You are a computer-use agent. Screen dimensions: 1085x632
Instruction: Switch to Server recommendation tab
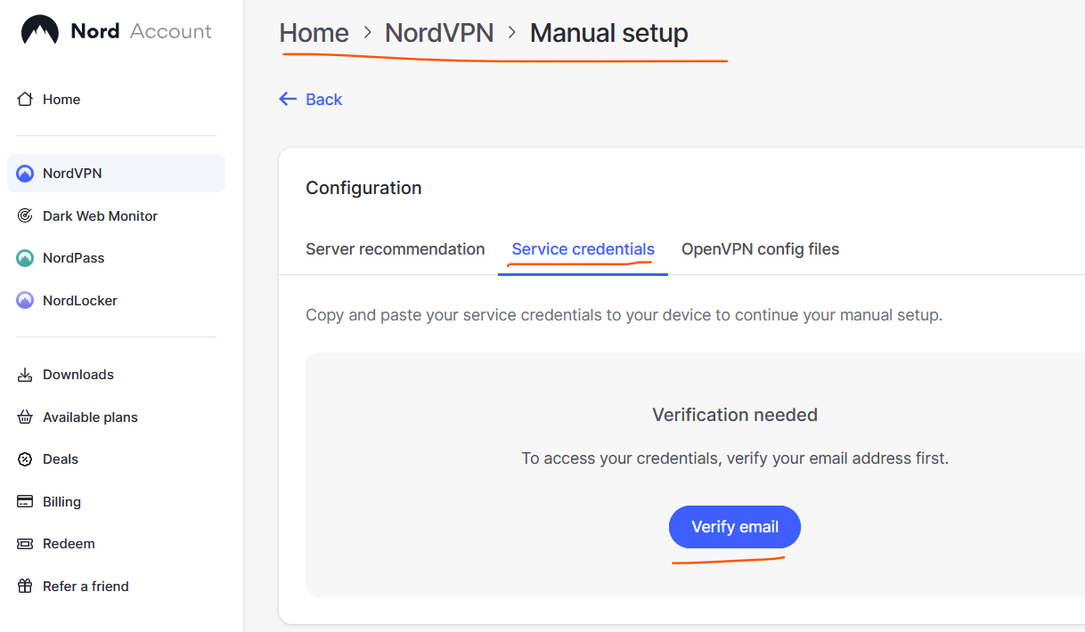pyautogui.click(x=395, y=249)
